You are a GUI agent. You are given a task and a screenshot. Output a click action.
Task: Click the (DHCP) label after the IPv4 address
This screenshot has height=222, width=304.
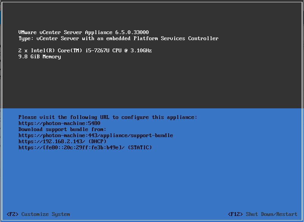coord(99,142)
